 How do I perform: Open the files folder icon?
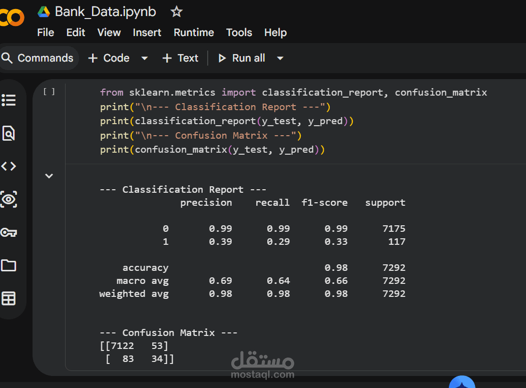click(x=9, y=265)
